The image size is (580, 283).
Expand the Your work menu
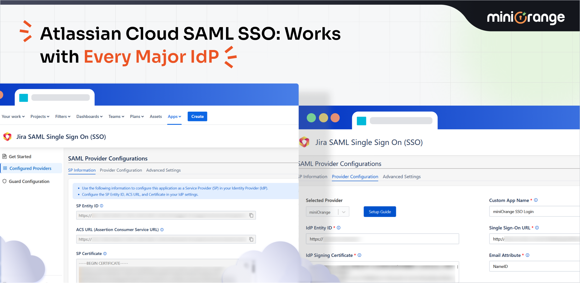point(13,117)
